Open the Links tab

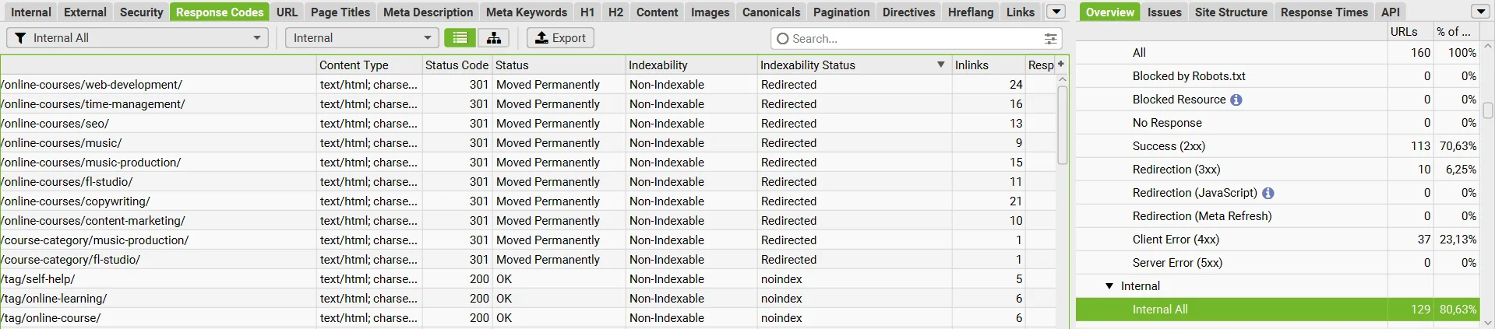(1021, 12)
